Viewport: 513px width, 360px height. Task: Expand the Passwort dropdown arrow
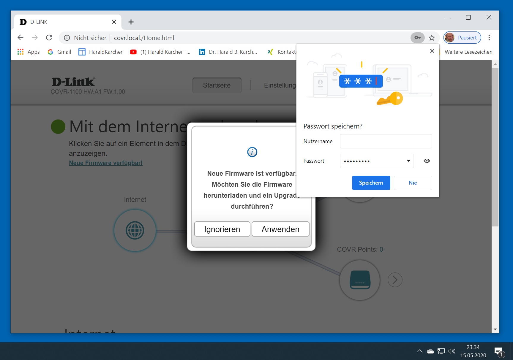pyautogui.click(x=408, y=161)
